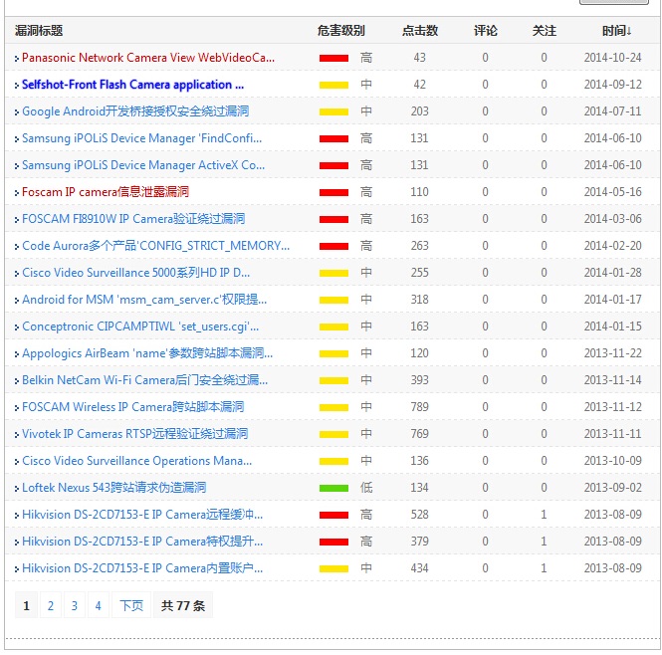The image size is (662, 655).
Task: Click the 低 severity label in Loftek row
Action: point(366,488)
